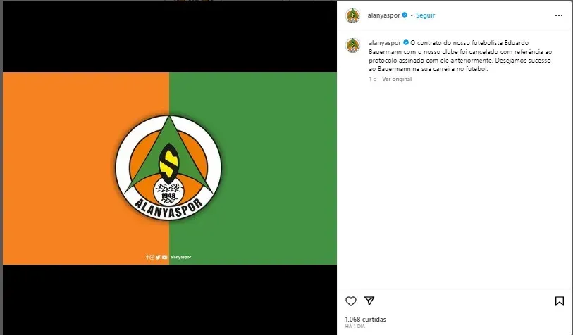Click the Seguir follow link
The height and width of the screenshot is (335, 573).
click(426, 15)
